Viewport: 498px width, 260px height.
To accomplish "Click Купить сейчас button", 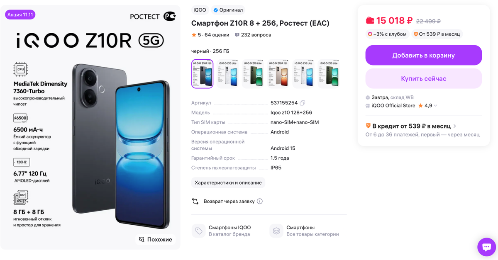I will (424, 78).
